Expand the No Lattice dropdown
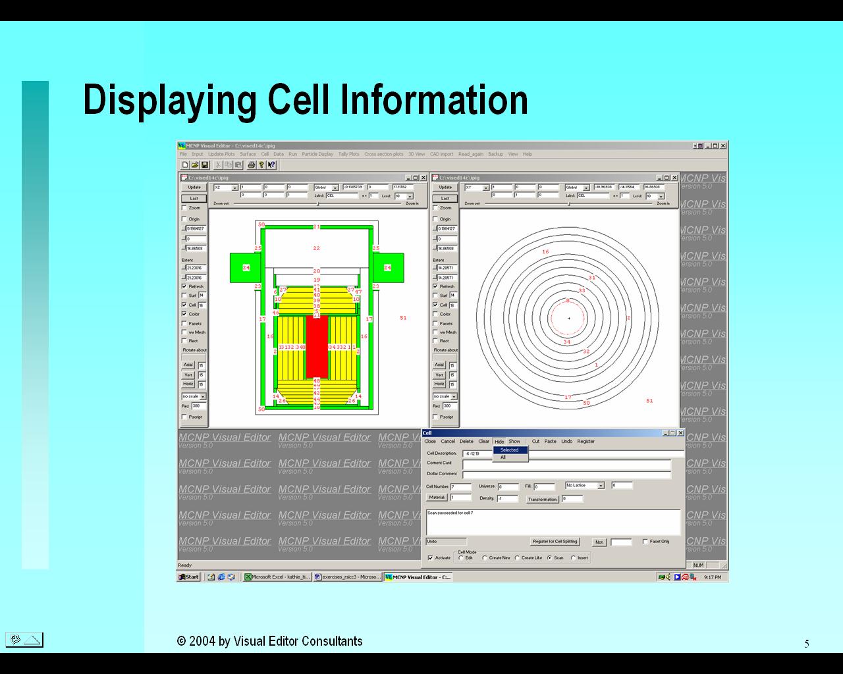 tap(601, 485)
